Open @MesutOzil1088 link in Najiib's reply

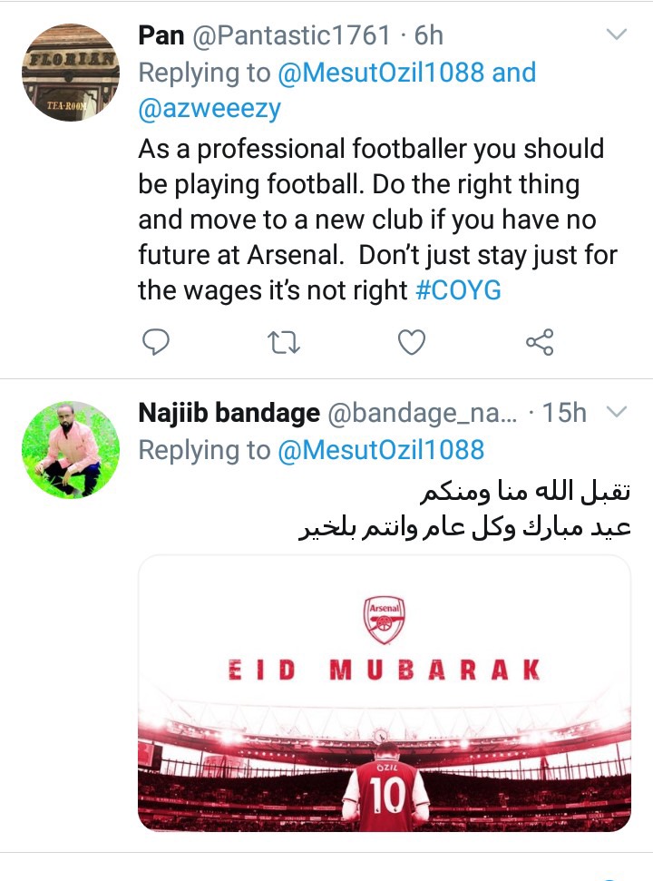point(381,450)
